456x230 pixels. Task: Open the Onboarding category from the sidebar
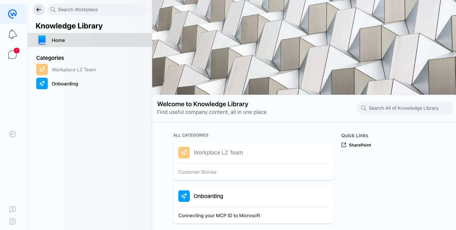pos(65,83)
